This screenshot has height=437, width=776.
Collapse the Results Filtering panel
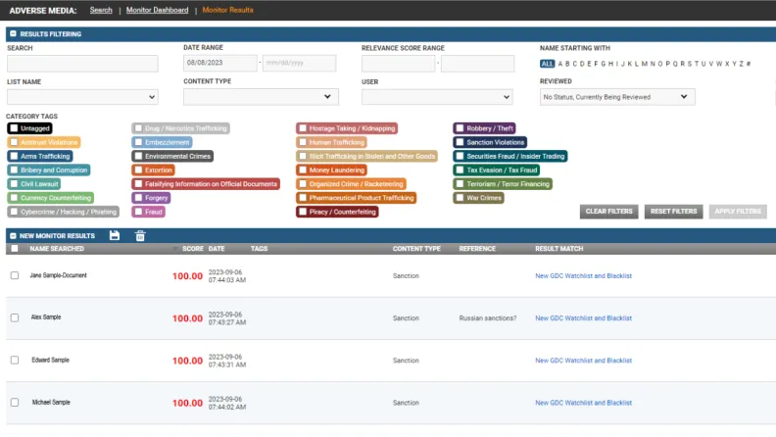click(13, 34)
